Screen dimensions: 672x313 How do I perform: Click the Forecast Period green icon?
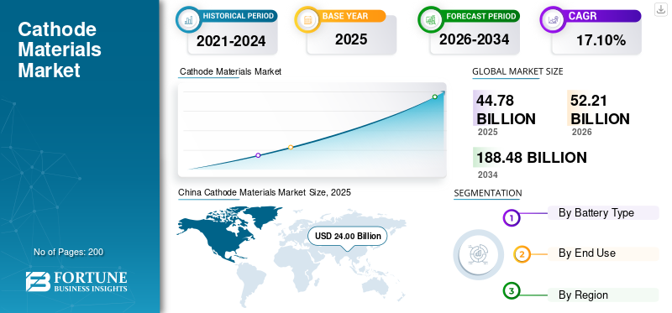tap(430, 18)
